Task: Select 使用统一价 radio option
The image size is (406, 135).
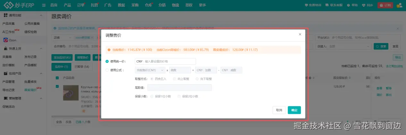Action: tap(107, 61)
